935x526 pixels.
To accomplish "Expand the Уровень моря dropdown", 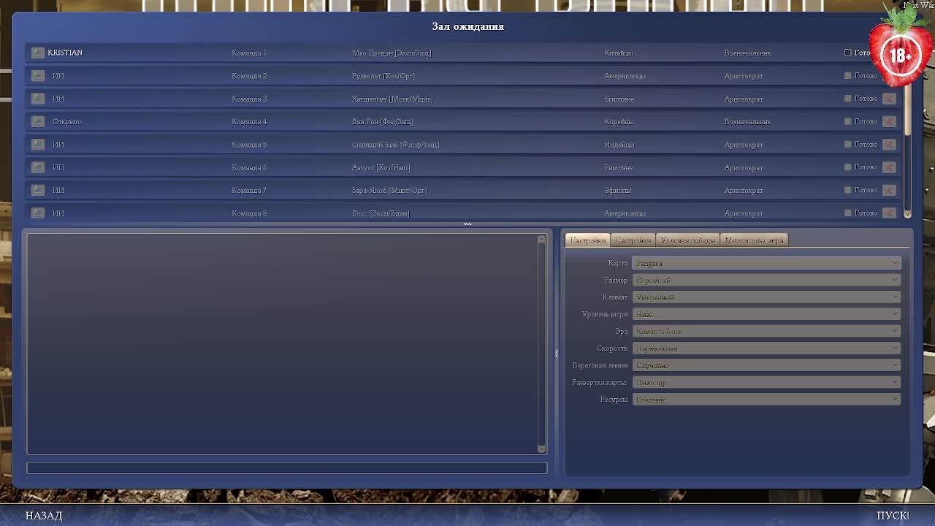I will click(766, 314).
